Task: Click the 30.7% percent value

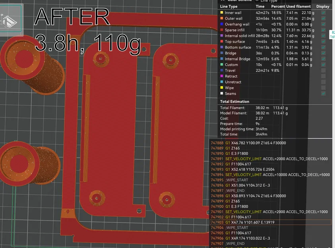Action: point(276,30)
